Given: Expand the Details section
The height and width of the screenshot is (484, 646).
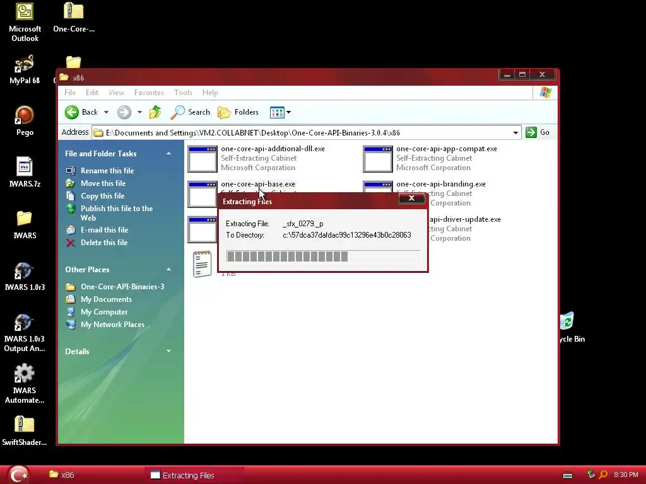Looking at the screenshot, I should click(168, 351).
